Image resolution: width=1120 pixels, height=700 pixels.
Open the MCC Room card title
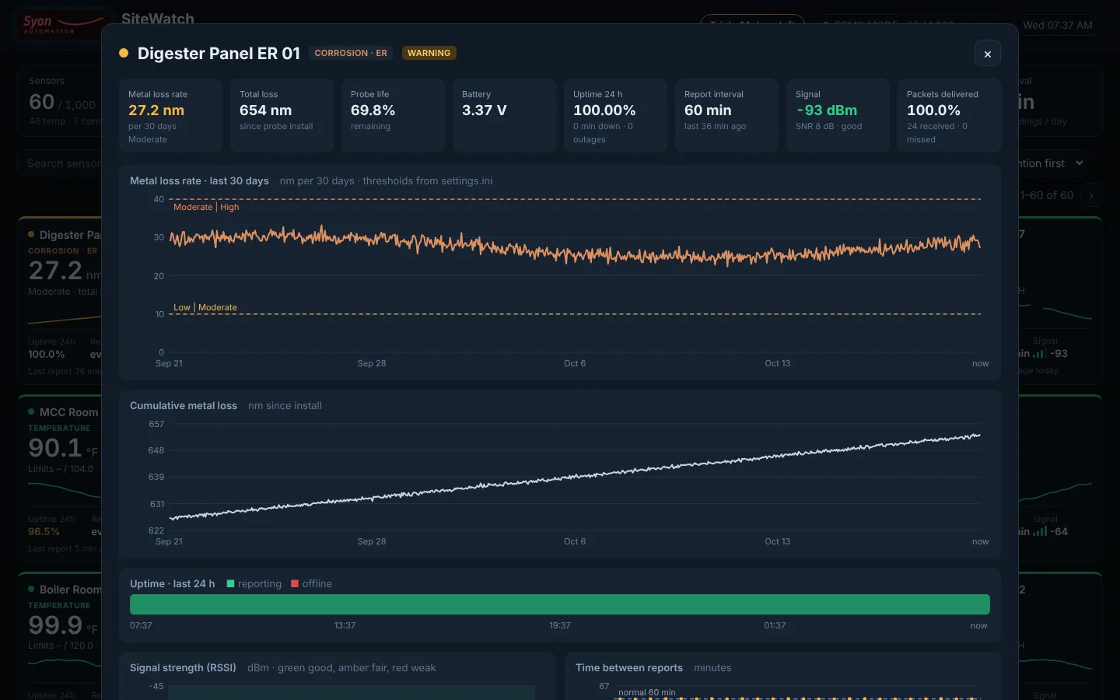click(x=69, y=412)
